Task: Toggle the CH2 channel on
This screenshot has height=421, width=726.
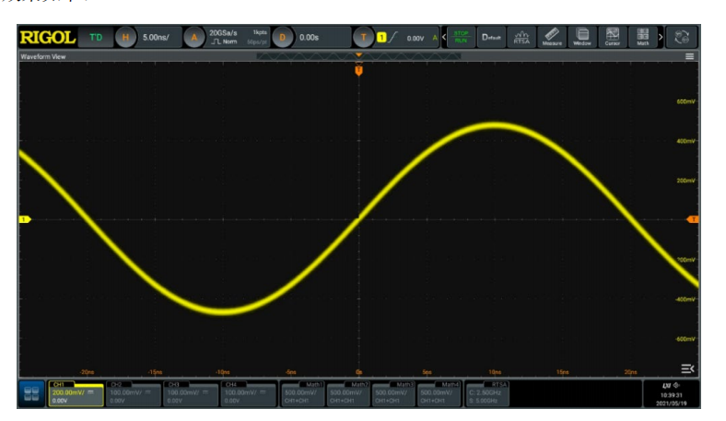Action: (133, 393)
